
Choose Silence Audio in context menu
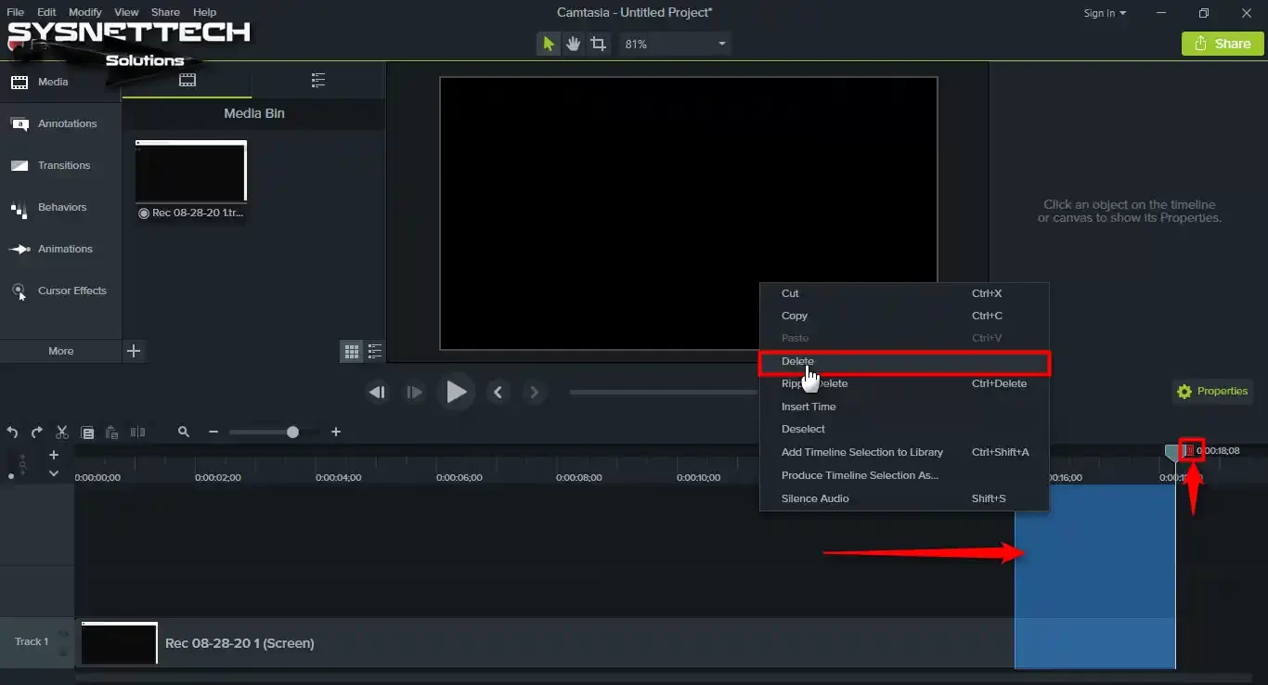904,498
